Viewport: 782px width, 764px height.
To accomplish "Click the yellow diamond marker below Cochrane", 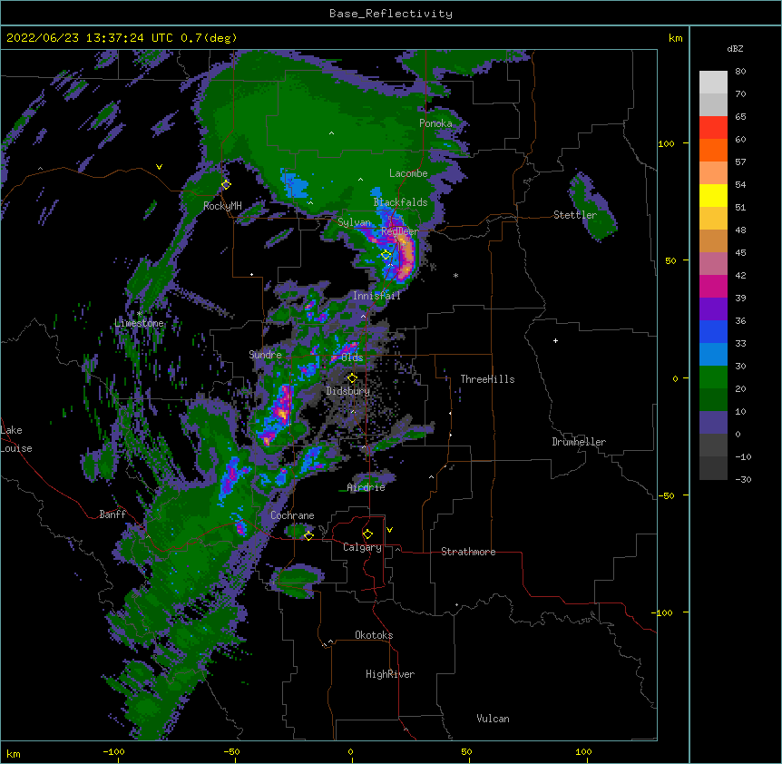I will click(308, 535).
